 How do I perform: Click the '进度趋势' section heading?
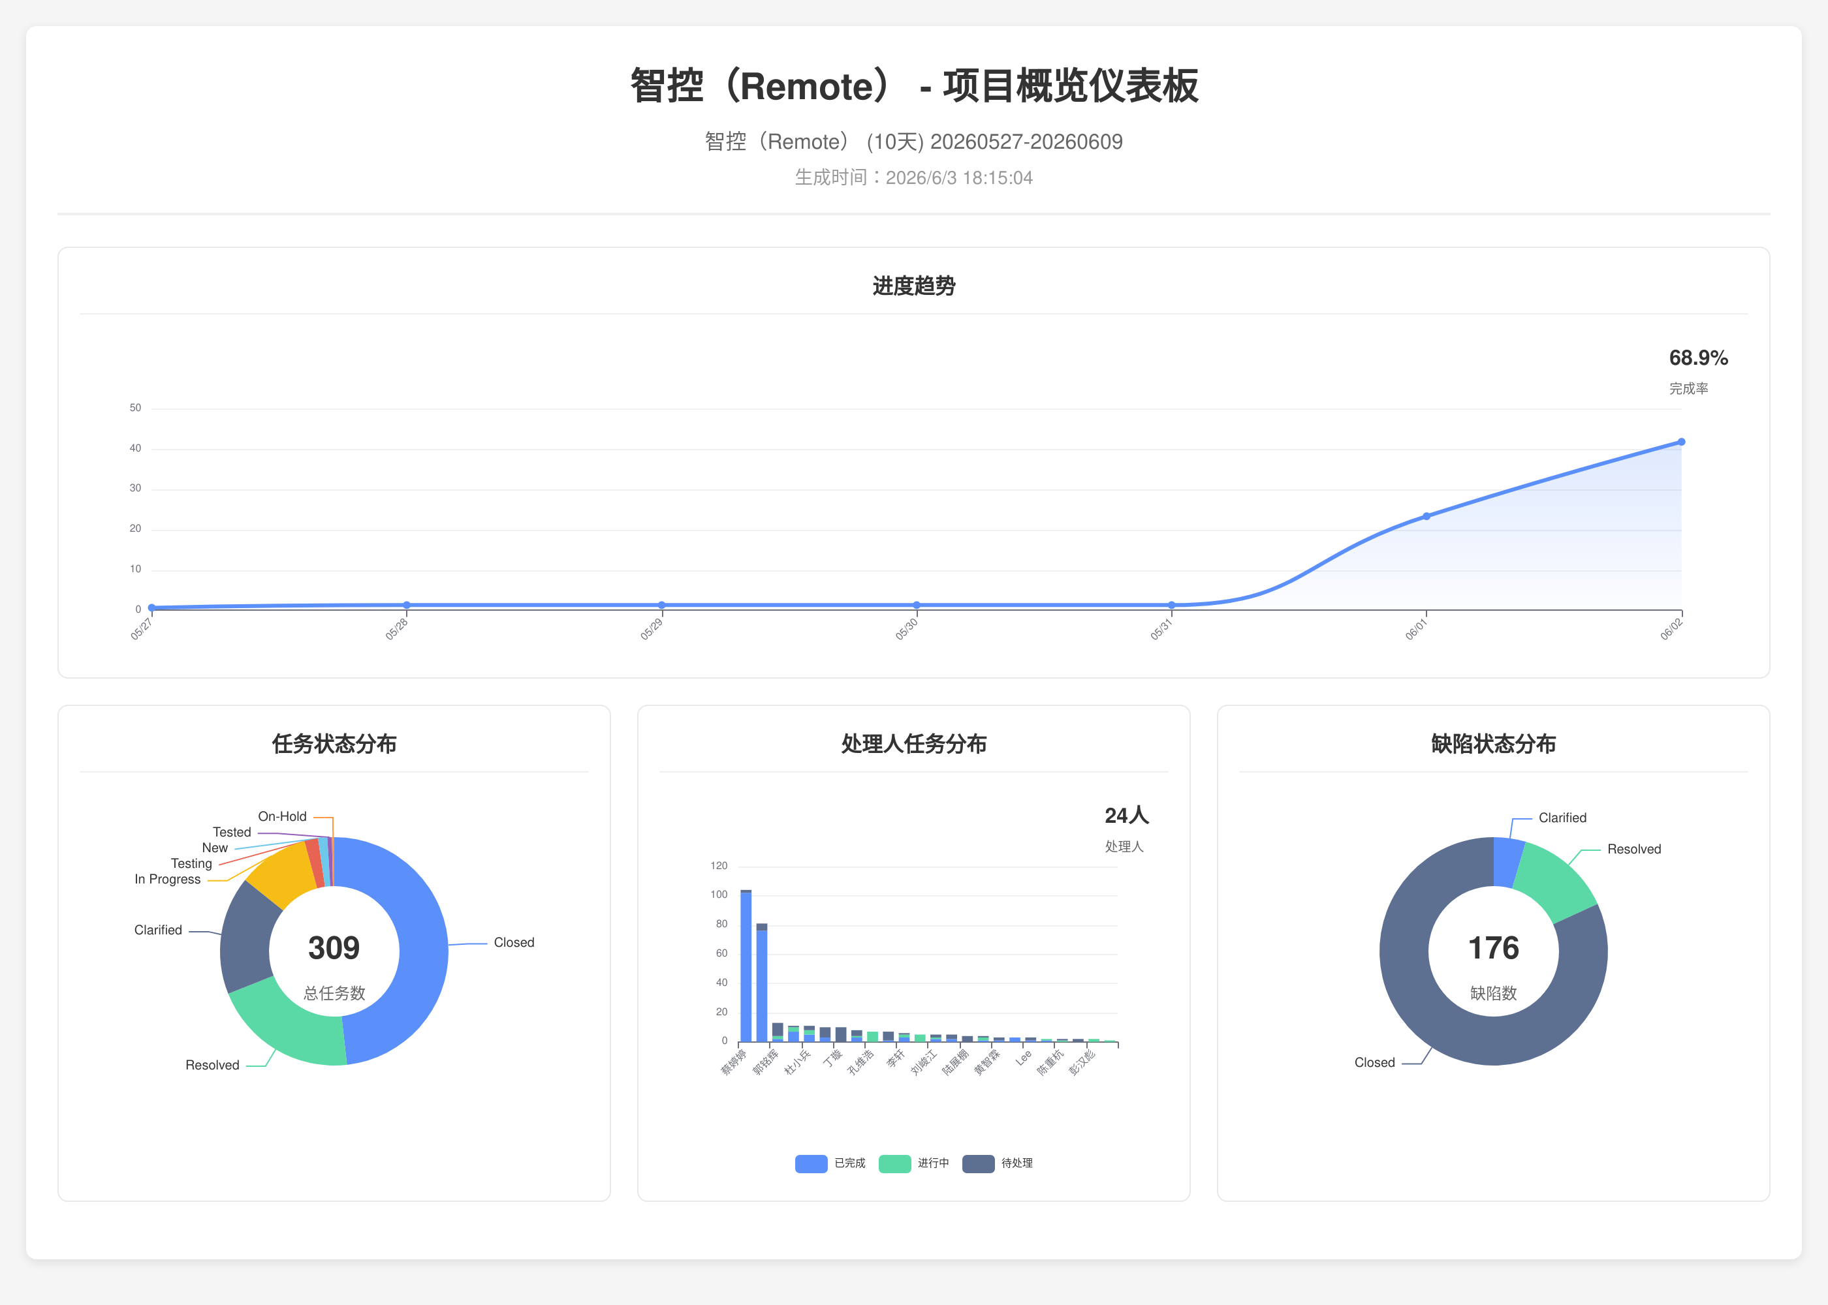pyautogui.click(x=914, y=286)
